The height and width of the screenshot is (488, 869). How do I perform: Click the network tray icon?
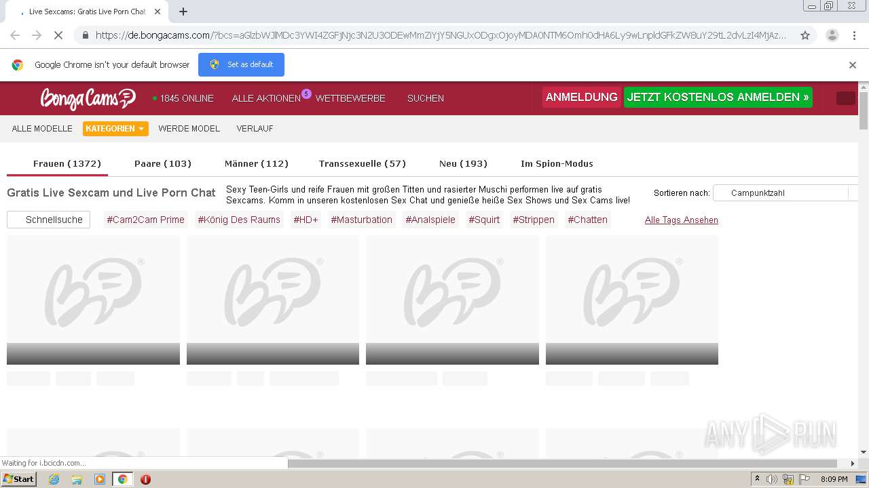(788, 479)
